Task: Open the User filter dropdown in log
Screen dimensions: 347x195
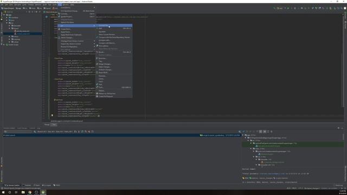Action: point(51,132)
